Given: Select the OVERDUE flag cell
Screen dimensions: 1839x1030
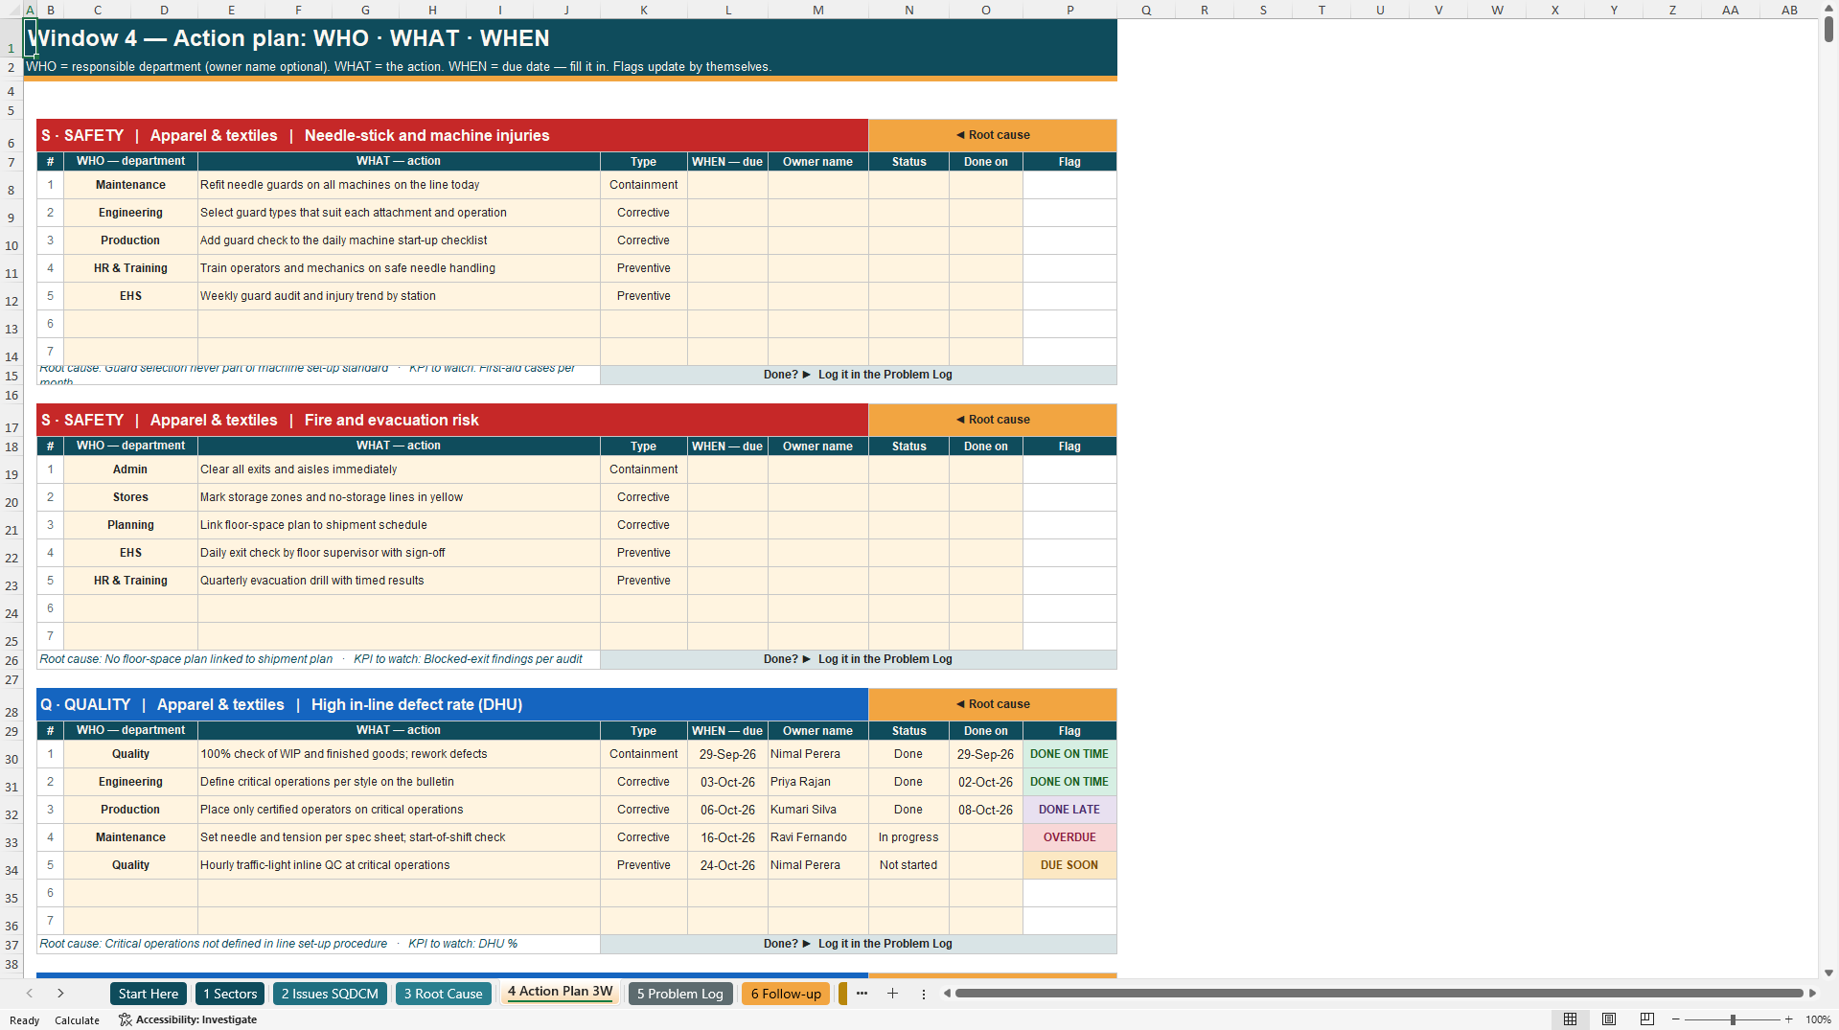Looking at the screenshot, I should tap(1069, 837).
